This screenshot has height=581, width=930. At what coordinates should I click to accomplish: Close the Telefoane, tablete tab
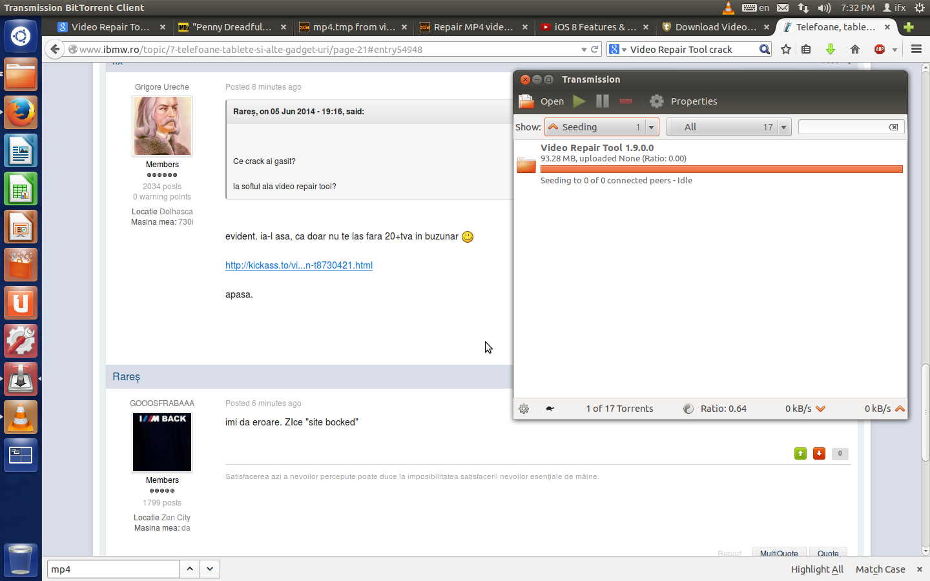(887, 27)
